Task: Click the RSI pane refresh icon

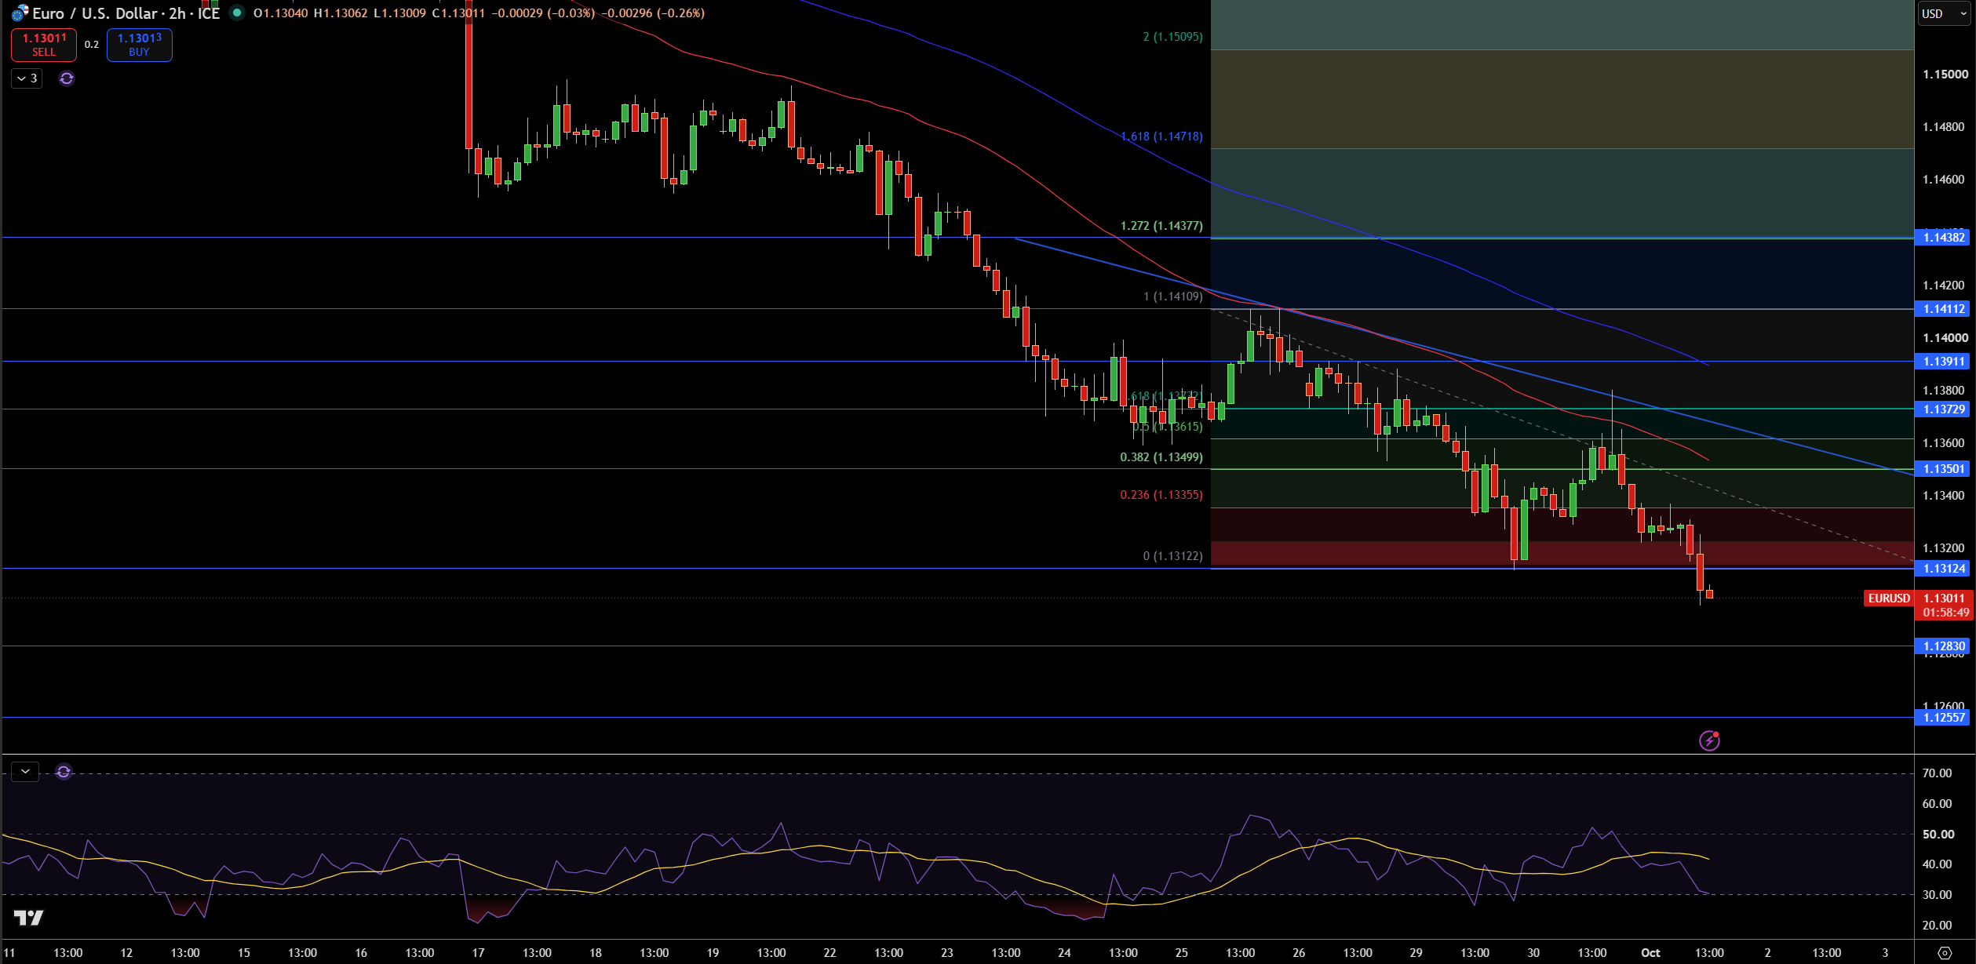Action: (64, 772)
